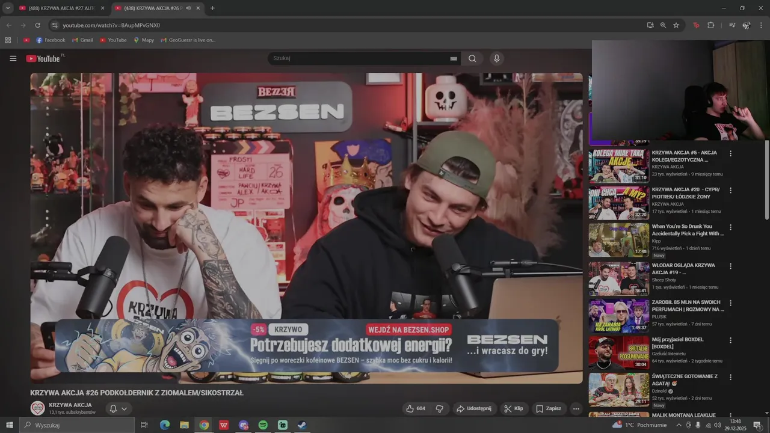Open the tab search dropdown arrow
Viewport: 770px width, 433px height.
pyautogui.click(x=8, y=8)
